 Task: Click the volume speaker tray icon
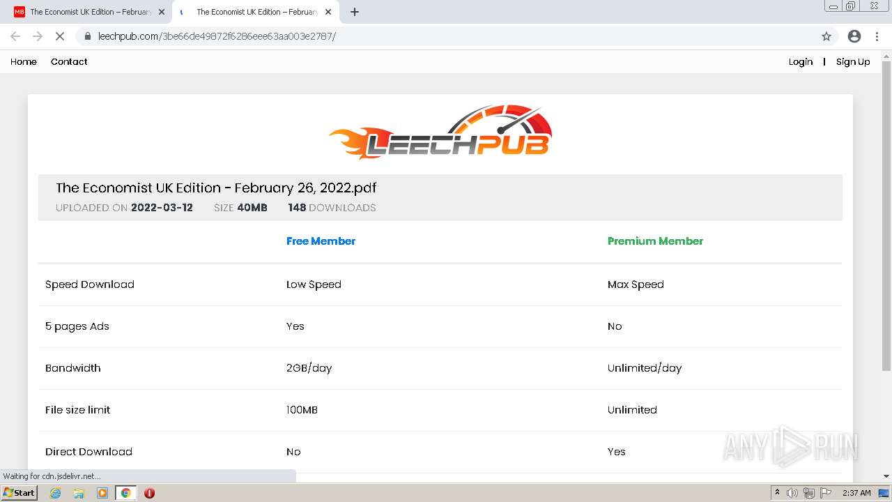pyautogui.click(x=792, y=493)
